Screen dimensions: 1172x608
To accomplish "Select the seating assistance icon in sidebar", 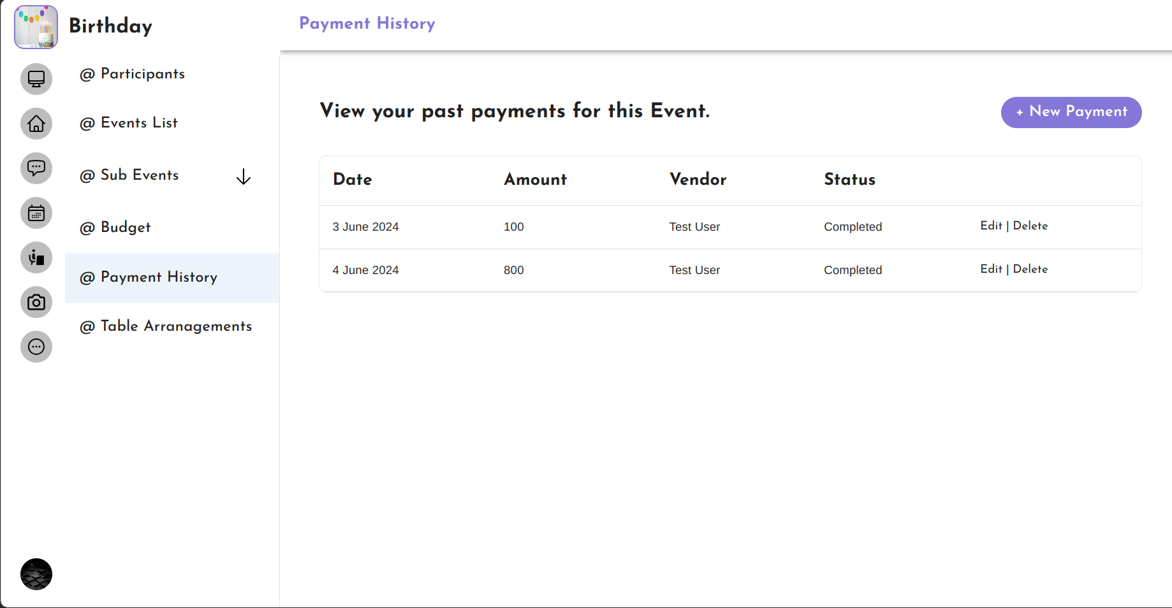I will tap(36, 257).
